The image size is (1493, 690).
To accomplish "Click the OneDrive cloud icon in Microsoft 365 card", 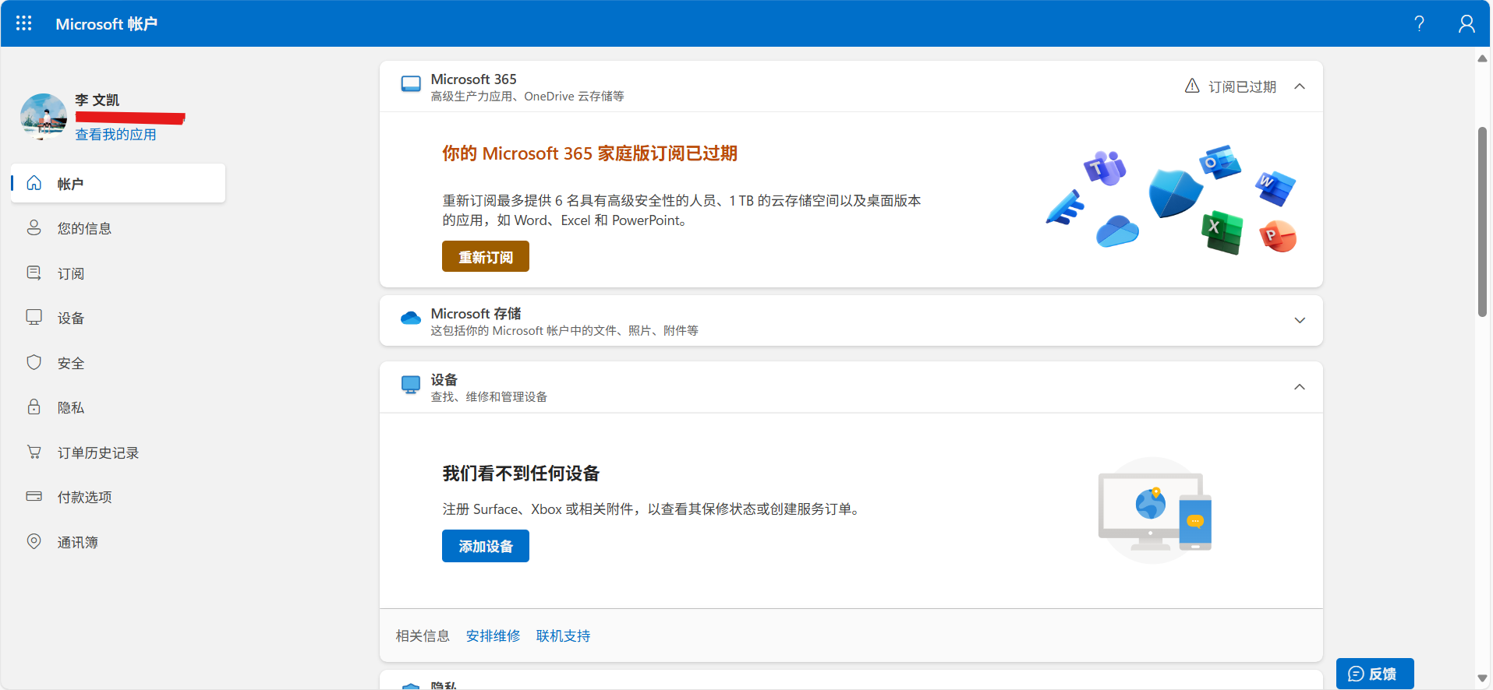I will 1117,231.
